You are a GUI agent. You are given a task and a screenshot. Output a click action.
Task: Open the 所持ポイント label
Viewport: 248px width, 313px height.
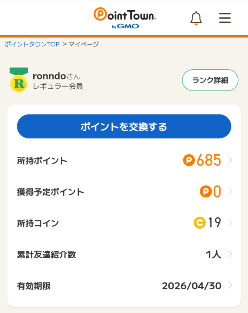coord(42,161)
